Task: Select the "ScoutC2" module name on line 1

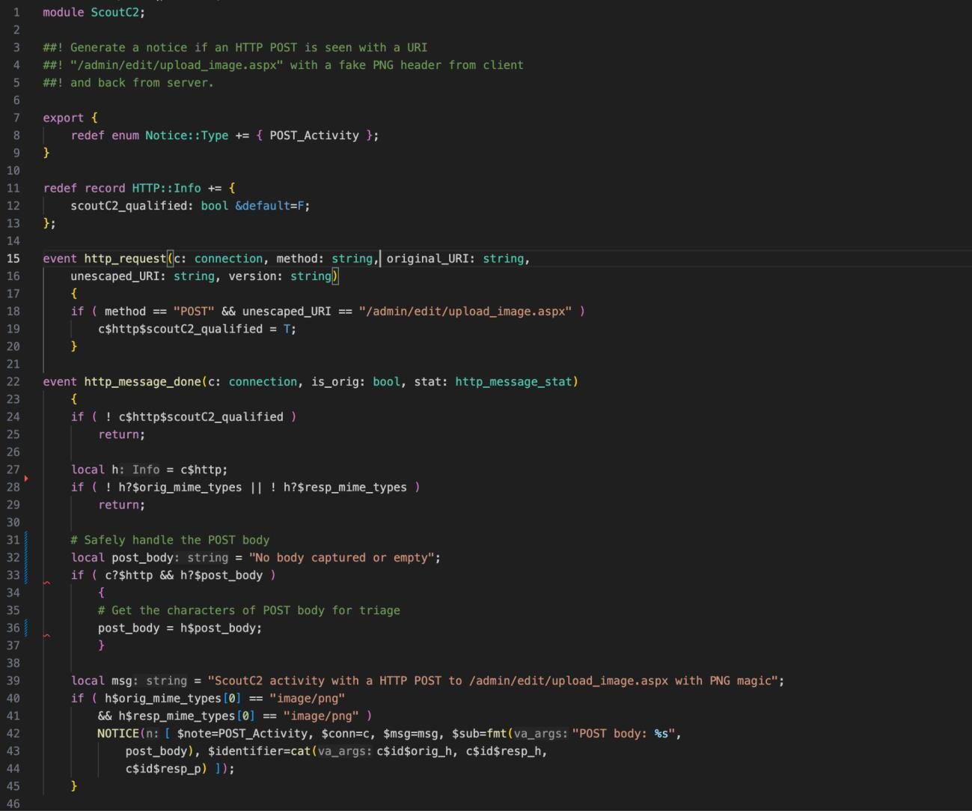Action: pyautogui.click(x=114, y=12)
